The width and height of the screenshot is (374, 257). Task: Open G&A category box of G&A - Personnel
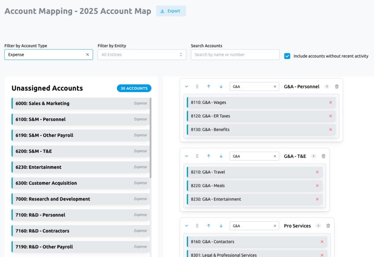(252, 87)
